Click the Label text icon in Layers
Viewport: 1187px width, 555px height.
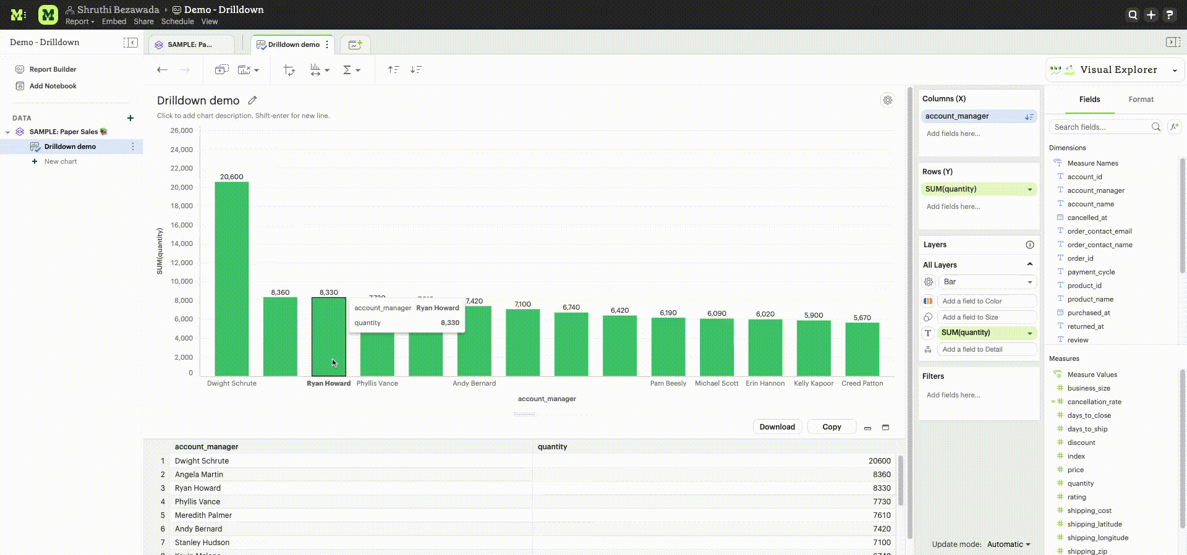coord(928,333)
